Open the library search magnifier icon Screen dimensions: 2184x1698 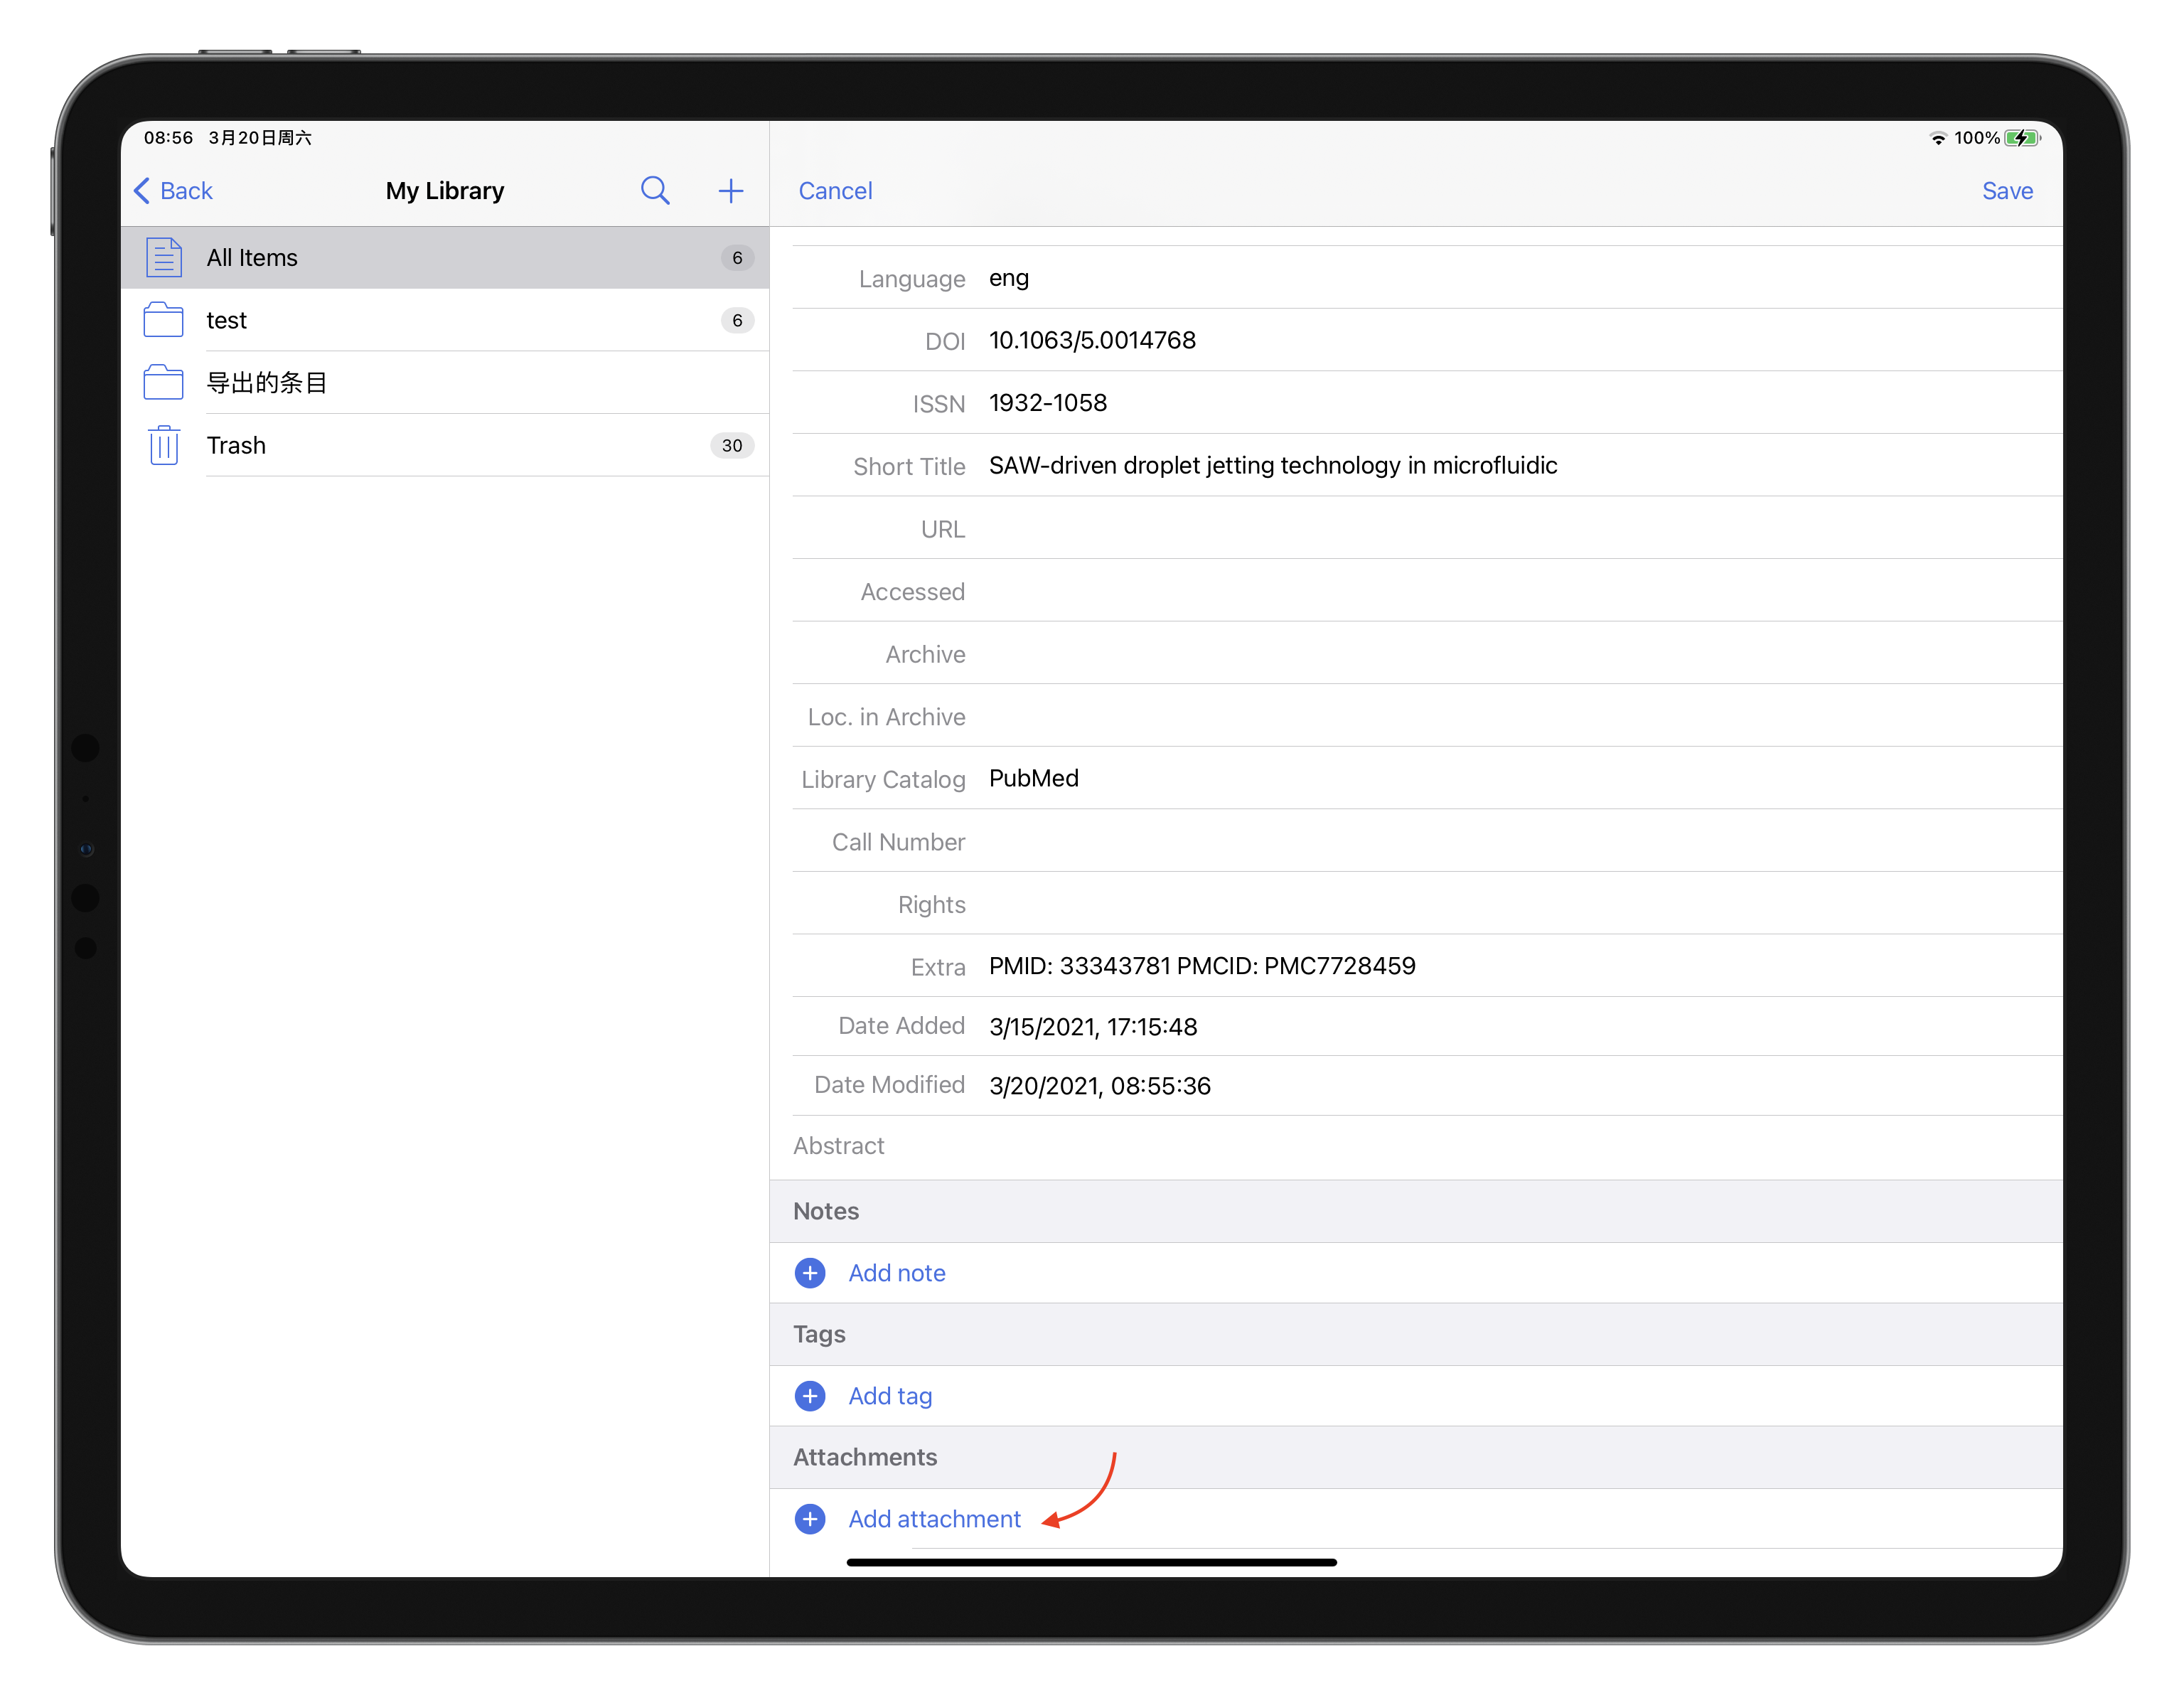tap(655, 190)
